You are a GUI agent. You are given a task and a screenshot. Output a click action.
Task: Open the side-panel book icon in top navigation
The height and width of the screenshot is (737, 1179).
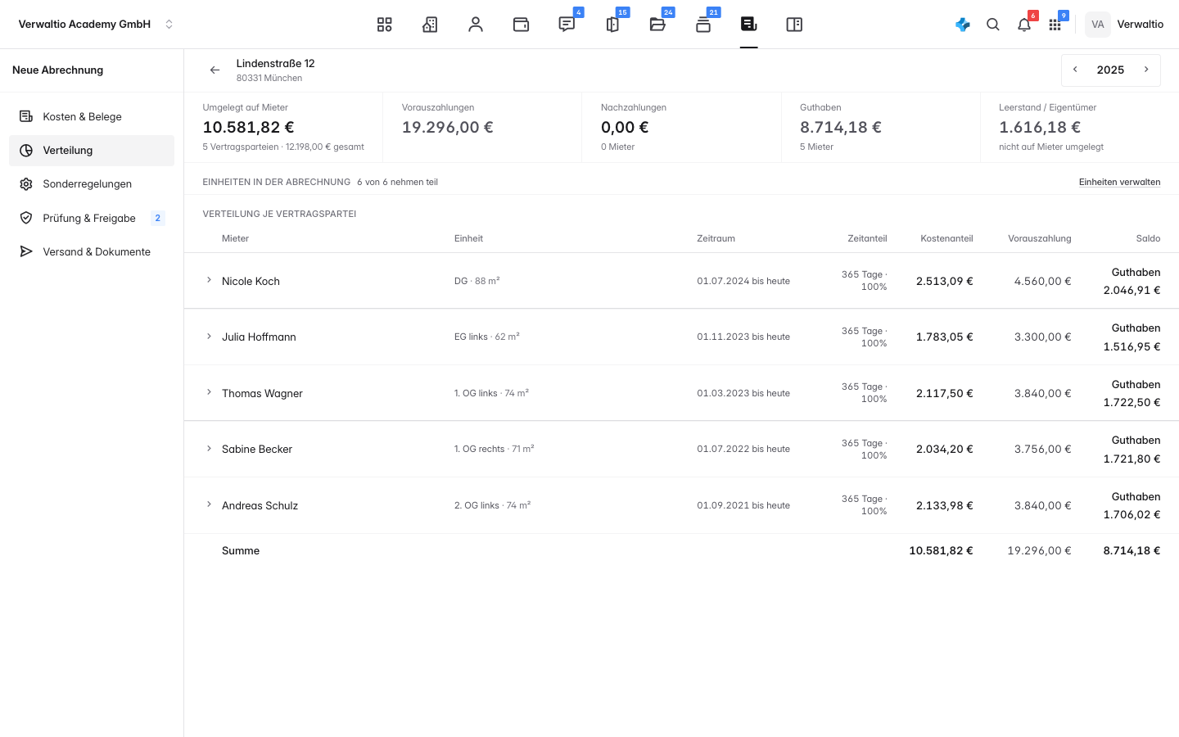coord(794,25)
